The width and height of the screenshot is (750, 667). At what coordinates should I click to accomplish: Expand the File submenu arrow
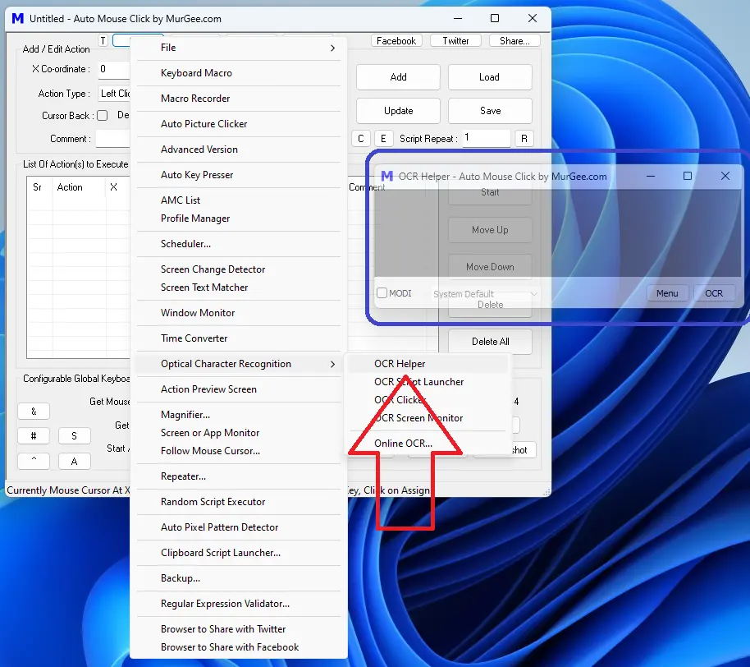(x=332, y=48)
